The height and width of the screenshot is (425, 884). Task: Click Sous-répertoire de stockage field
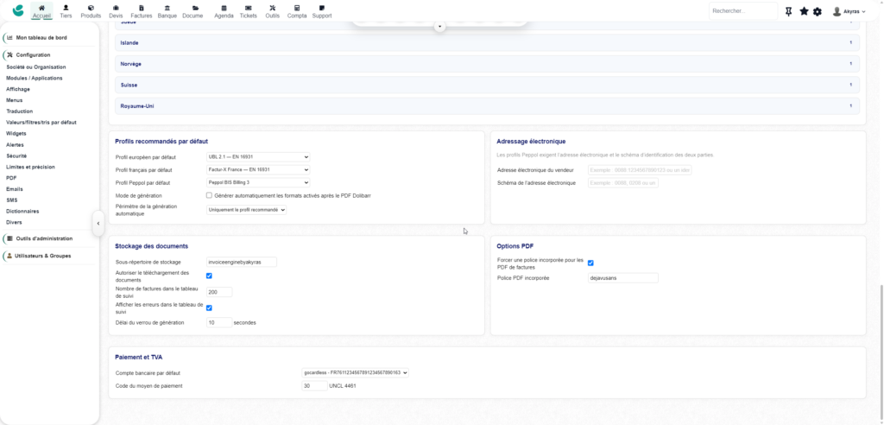pyautogui.click(x=242, y=262)
